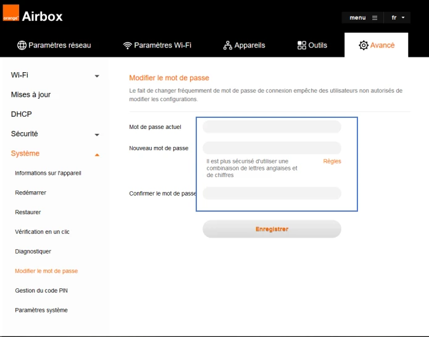Screen dimensions: 429x337
Task: Open DHCP in the sidebar
Action: pos(22,114)
